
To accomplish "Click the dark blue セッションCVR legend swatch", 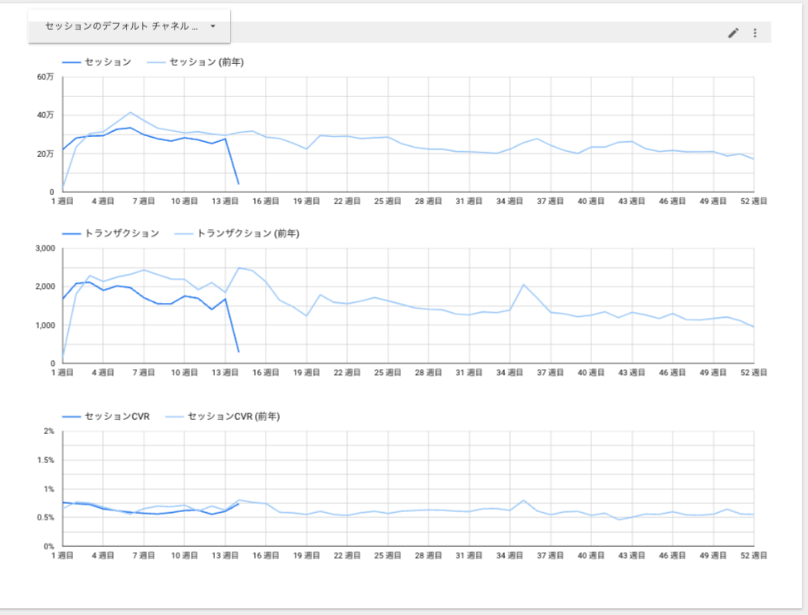I will click(71, 417).
